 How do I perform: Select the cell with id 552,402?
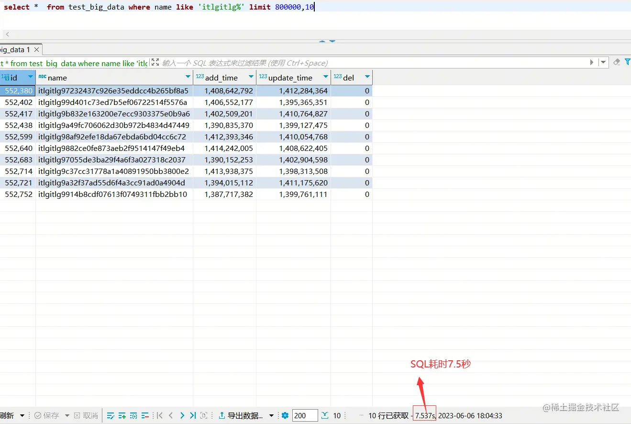tap(18, 102)
